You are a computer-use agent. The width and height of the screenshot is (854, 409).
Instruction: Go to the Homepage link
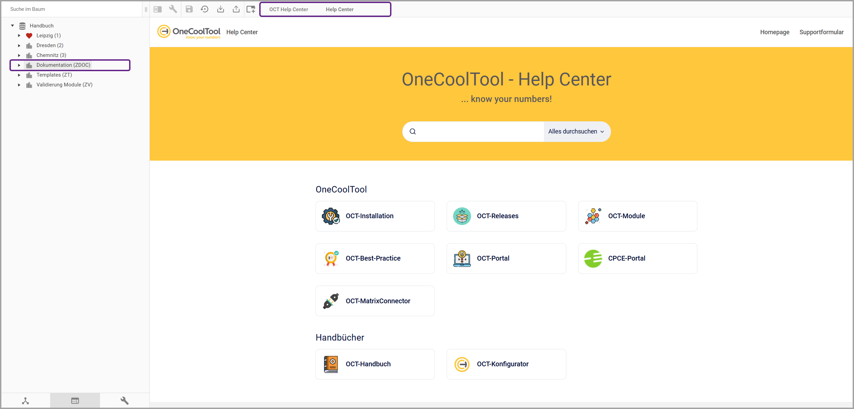click(774, 32)
